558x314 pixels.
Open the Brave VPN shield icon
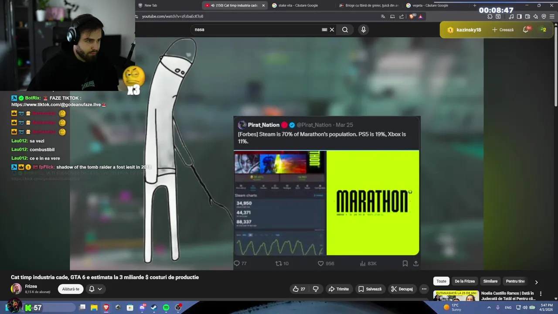pos(544,17)
